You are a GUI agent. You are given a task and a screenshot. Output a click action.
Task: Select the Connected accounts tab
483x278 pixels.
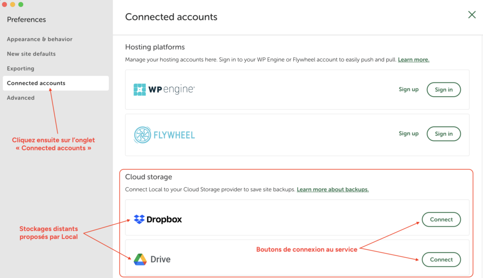coord(56,83)
